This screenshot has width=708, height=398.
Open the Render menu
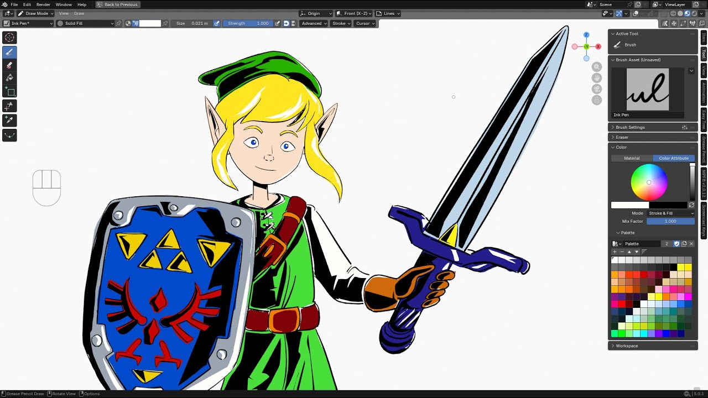pyautogui.click(x=43, y=4)
